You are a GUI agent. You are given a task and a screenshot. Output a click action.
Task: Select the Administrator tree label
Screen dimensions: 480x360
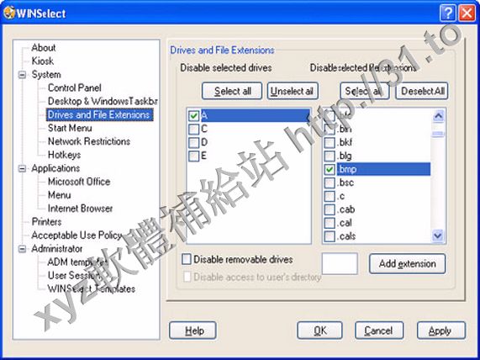(57, 249)
